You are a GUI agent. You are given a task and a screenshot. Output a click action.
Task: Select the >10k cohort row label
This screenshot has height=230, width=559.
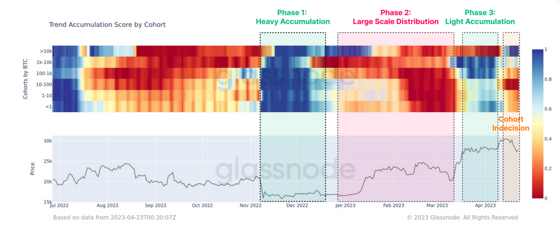46,51
